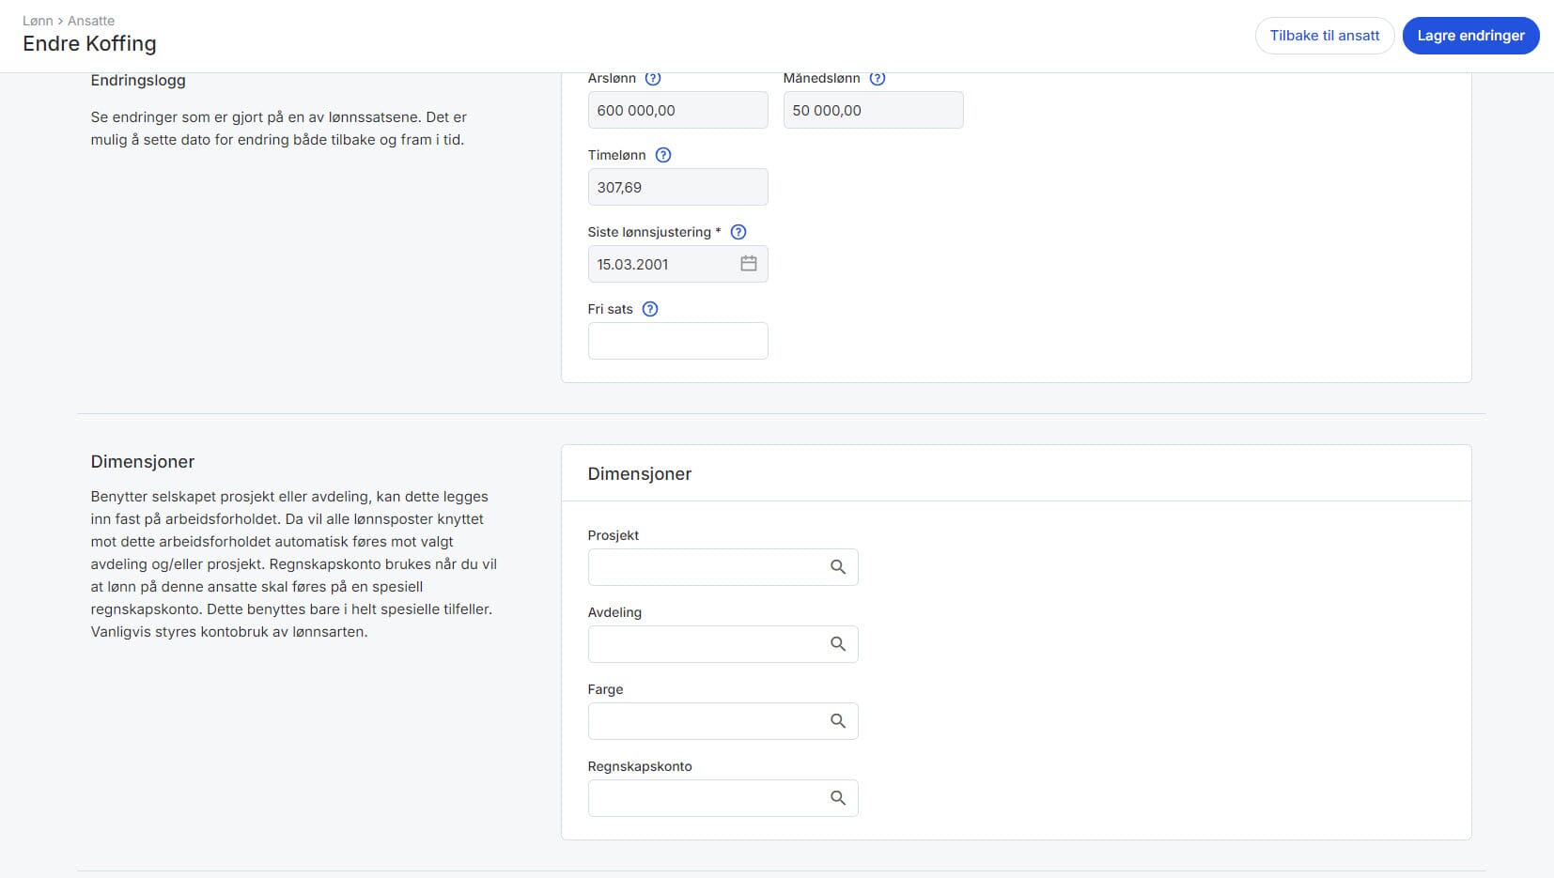This screenshot has width=1554, height=878.
Task: Click the help icon next to Årslønn
Action: [653, 79]
